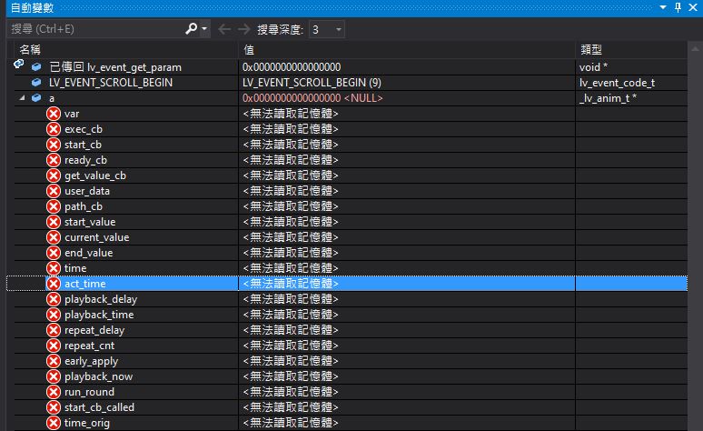Click the cube icon beside variable a

[x=36, y=98]
